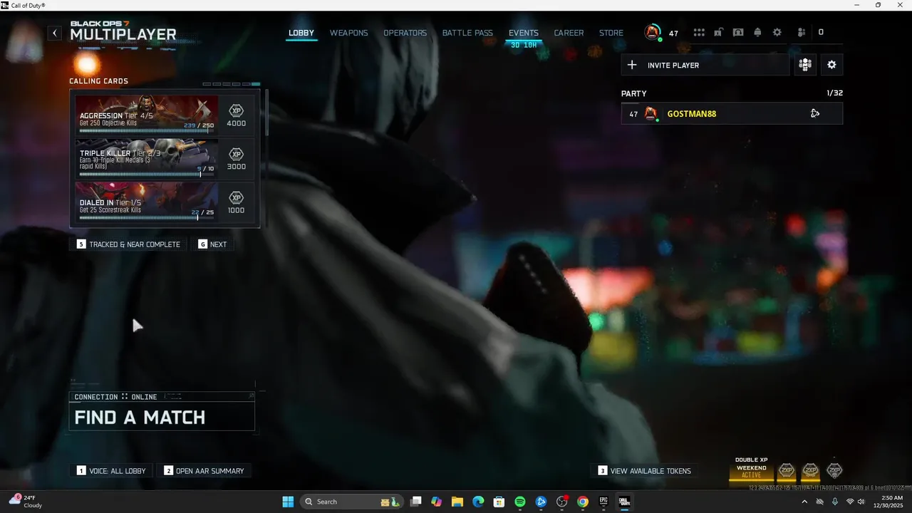This screenshot has height=513, width=912.
Task: Click the Windows taskbar Search box
Action: (352, 502)
